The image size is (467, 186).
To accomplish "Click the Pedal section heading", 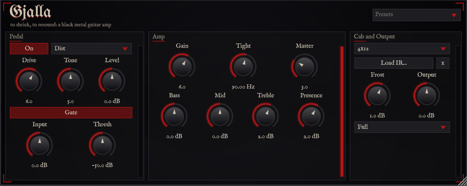I will 17,37.
